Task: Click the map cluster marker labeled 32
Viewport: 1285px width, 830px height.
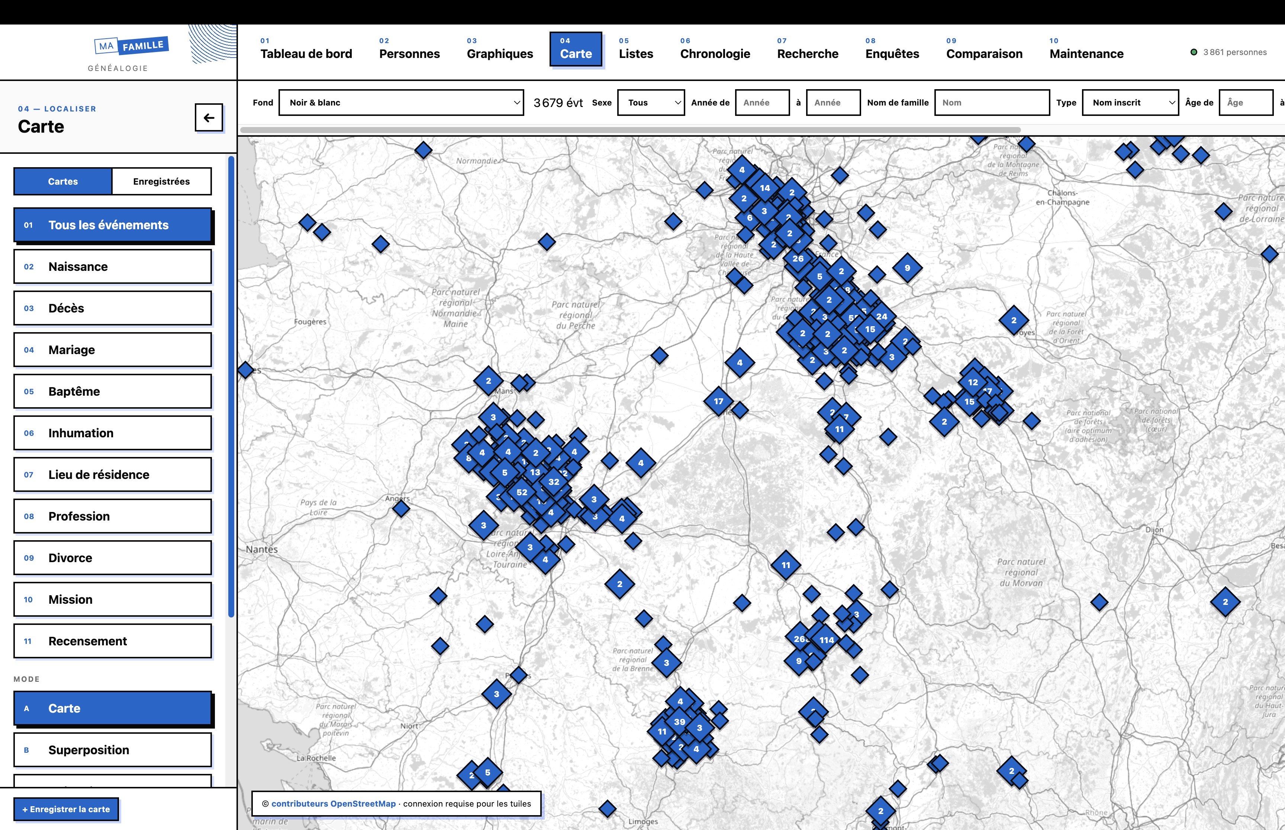Action: click(x=554, y=482)
